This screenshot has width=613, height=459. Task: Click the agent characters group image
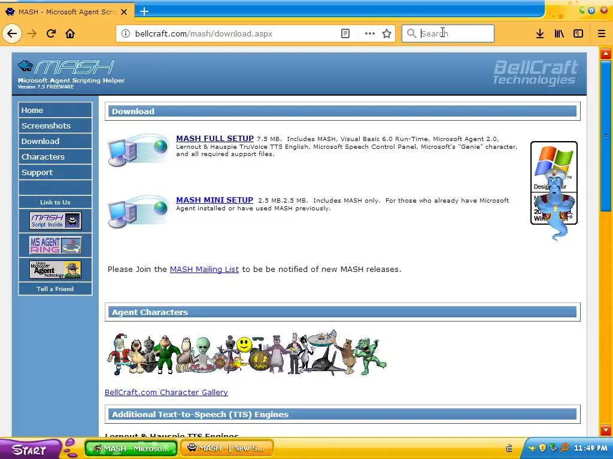246,353
